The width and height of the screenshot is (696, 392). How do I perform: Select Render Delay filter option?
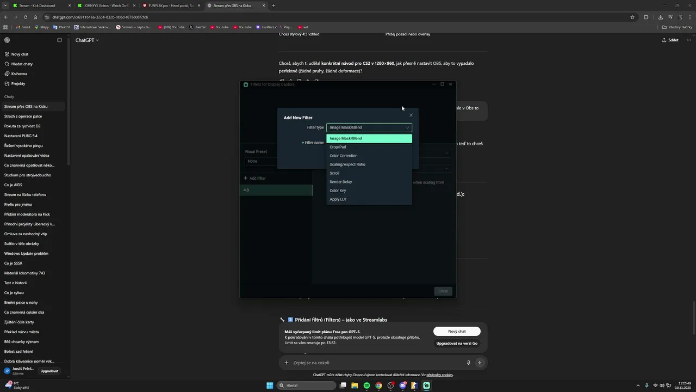click(369, 182)
